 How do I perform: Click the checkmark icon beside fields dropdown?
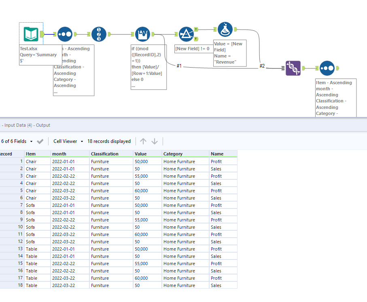pos(40,141)
